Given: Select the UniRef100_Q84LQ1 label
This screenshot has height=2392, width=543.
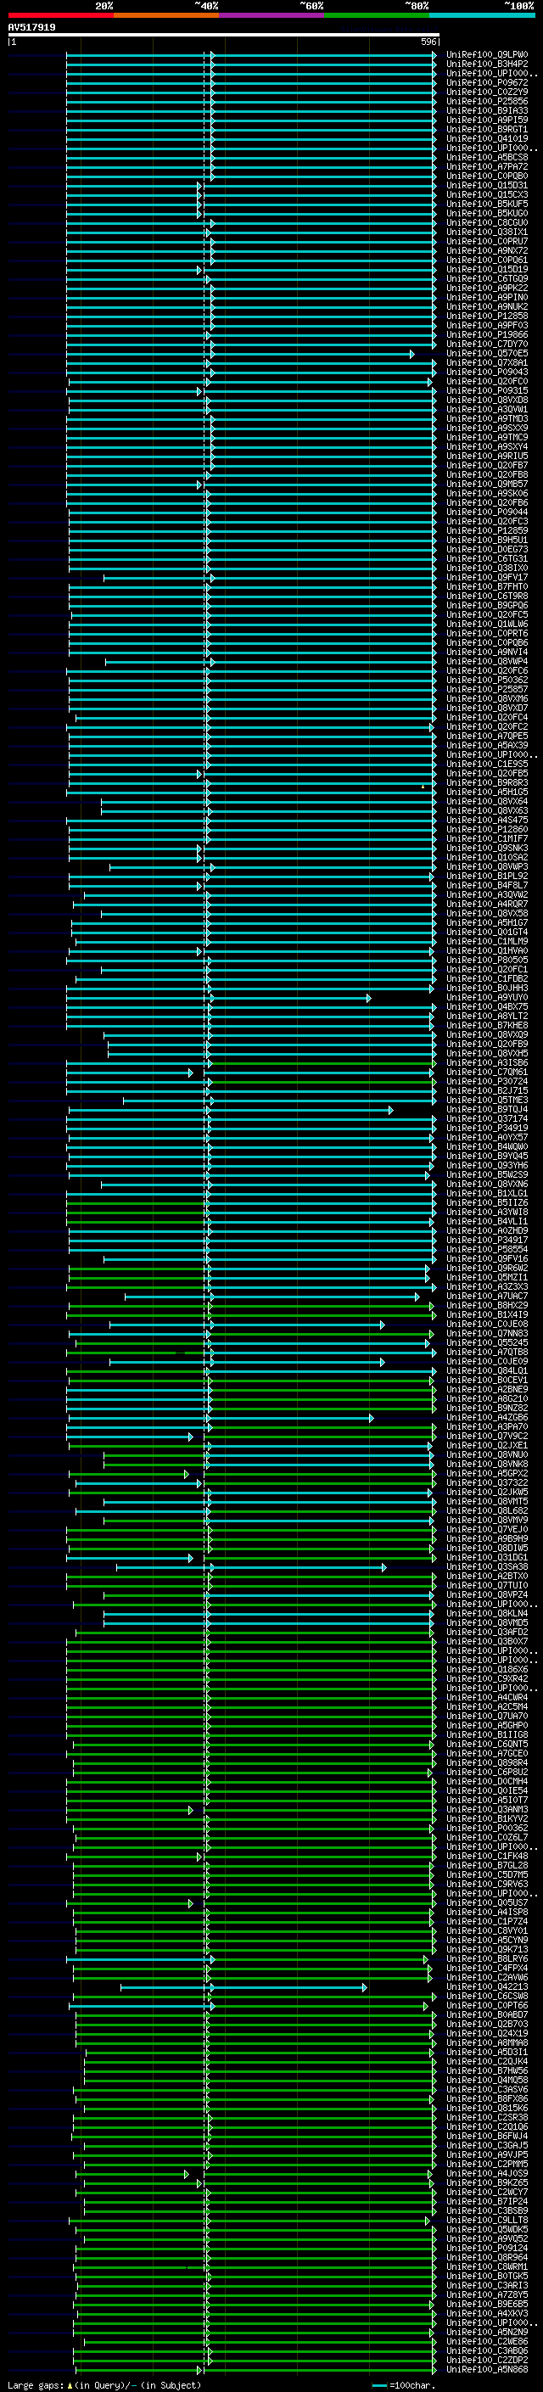Looking at the screenshot, I should tap(487, 1370).
